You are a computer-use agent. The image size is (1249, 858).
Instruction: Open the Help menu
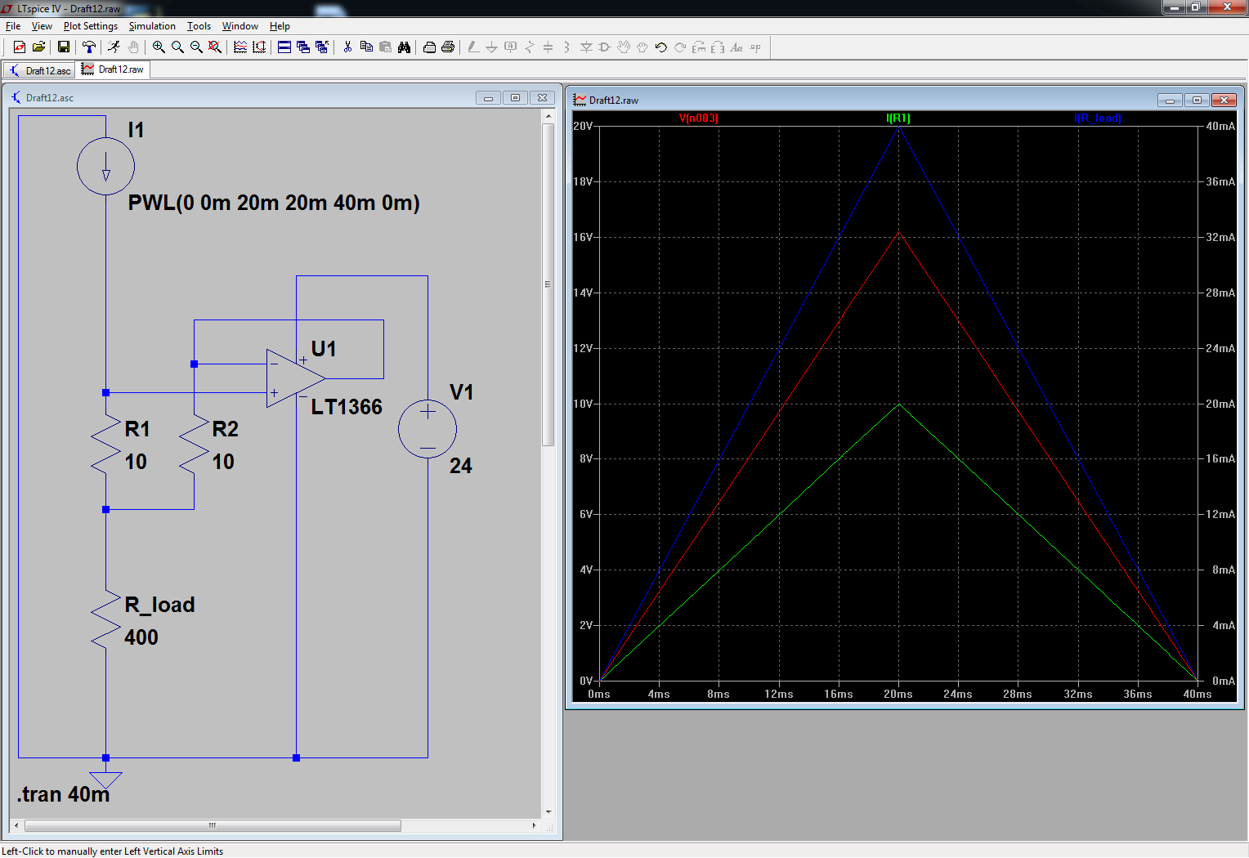(x=280, y=26)
